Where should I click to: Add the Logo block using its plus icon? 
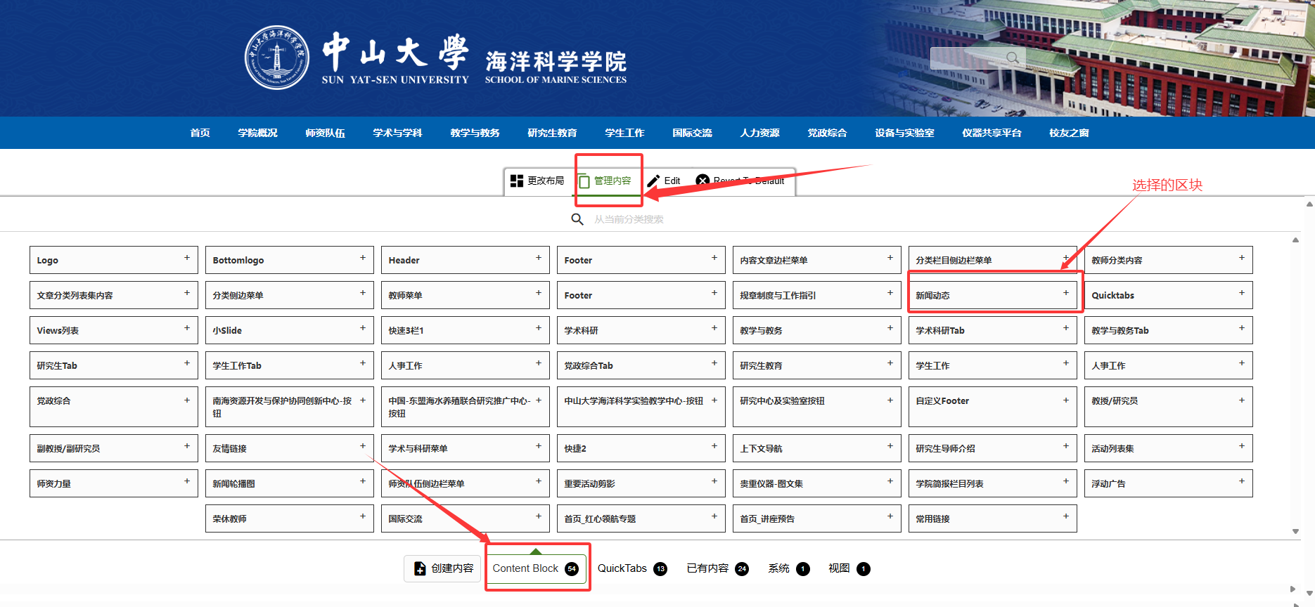[187, 258]
